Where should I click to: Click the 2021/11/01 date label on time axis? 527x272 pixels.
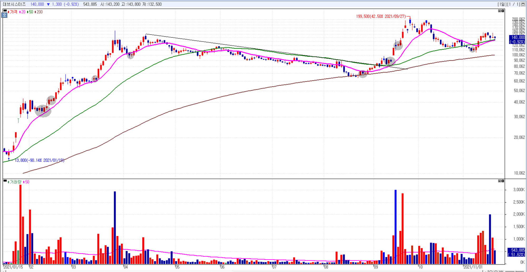tap(473, 267)
